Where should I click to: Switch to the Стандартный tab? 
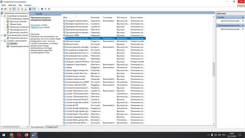[x=51, y=127]
